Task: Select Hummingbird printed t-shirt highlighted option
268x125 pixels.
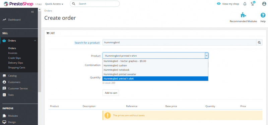Action: (155, 79)
